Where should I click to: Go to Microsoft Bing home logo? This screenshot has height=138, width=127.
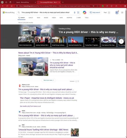point(9,12)
